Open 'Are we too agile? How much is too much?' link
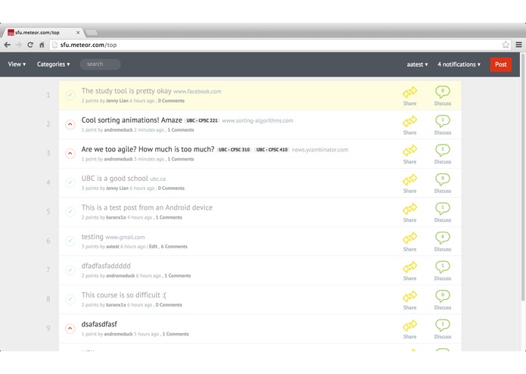This screenshot has height=374, width=526. click(148, 149)
